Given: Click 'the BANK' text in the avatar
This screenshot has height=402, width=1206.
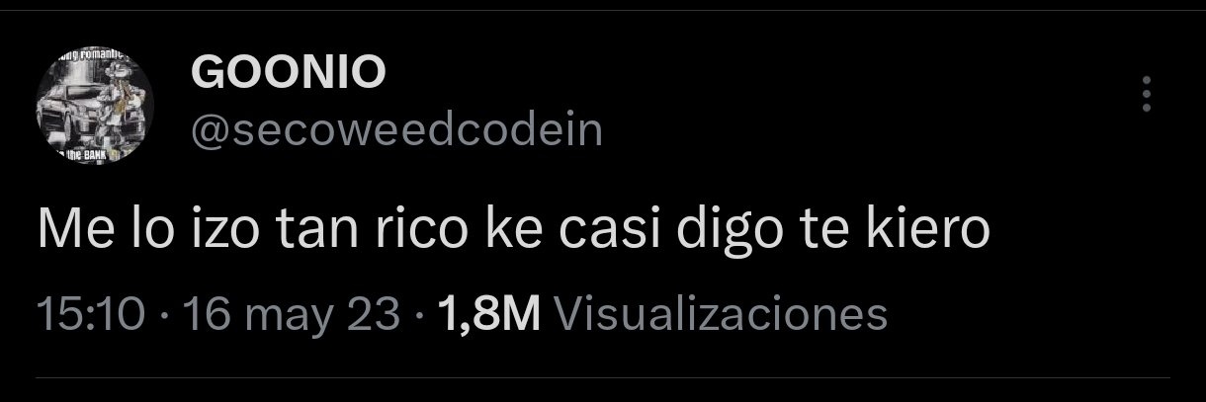Looking at the screenshot, I should [x=87, y=158].
